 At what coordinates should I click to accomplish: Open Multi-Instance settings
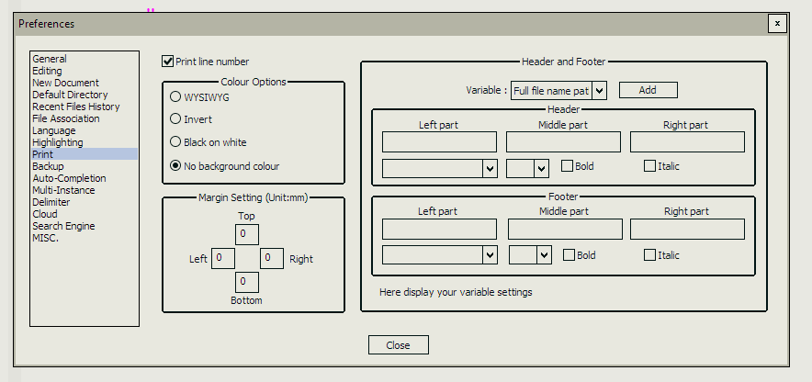(x=84, y=190)
